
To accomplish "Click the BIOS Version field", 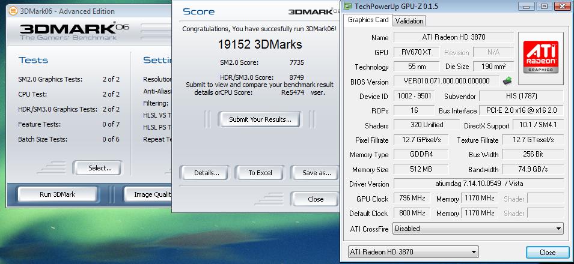I will click(446, 81).
